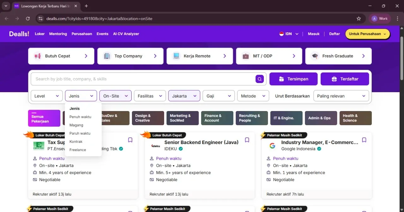This screenshot has height=212, width=404.
Task: Select the Health & Science category
Action: click(x=356, y=118)
